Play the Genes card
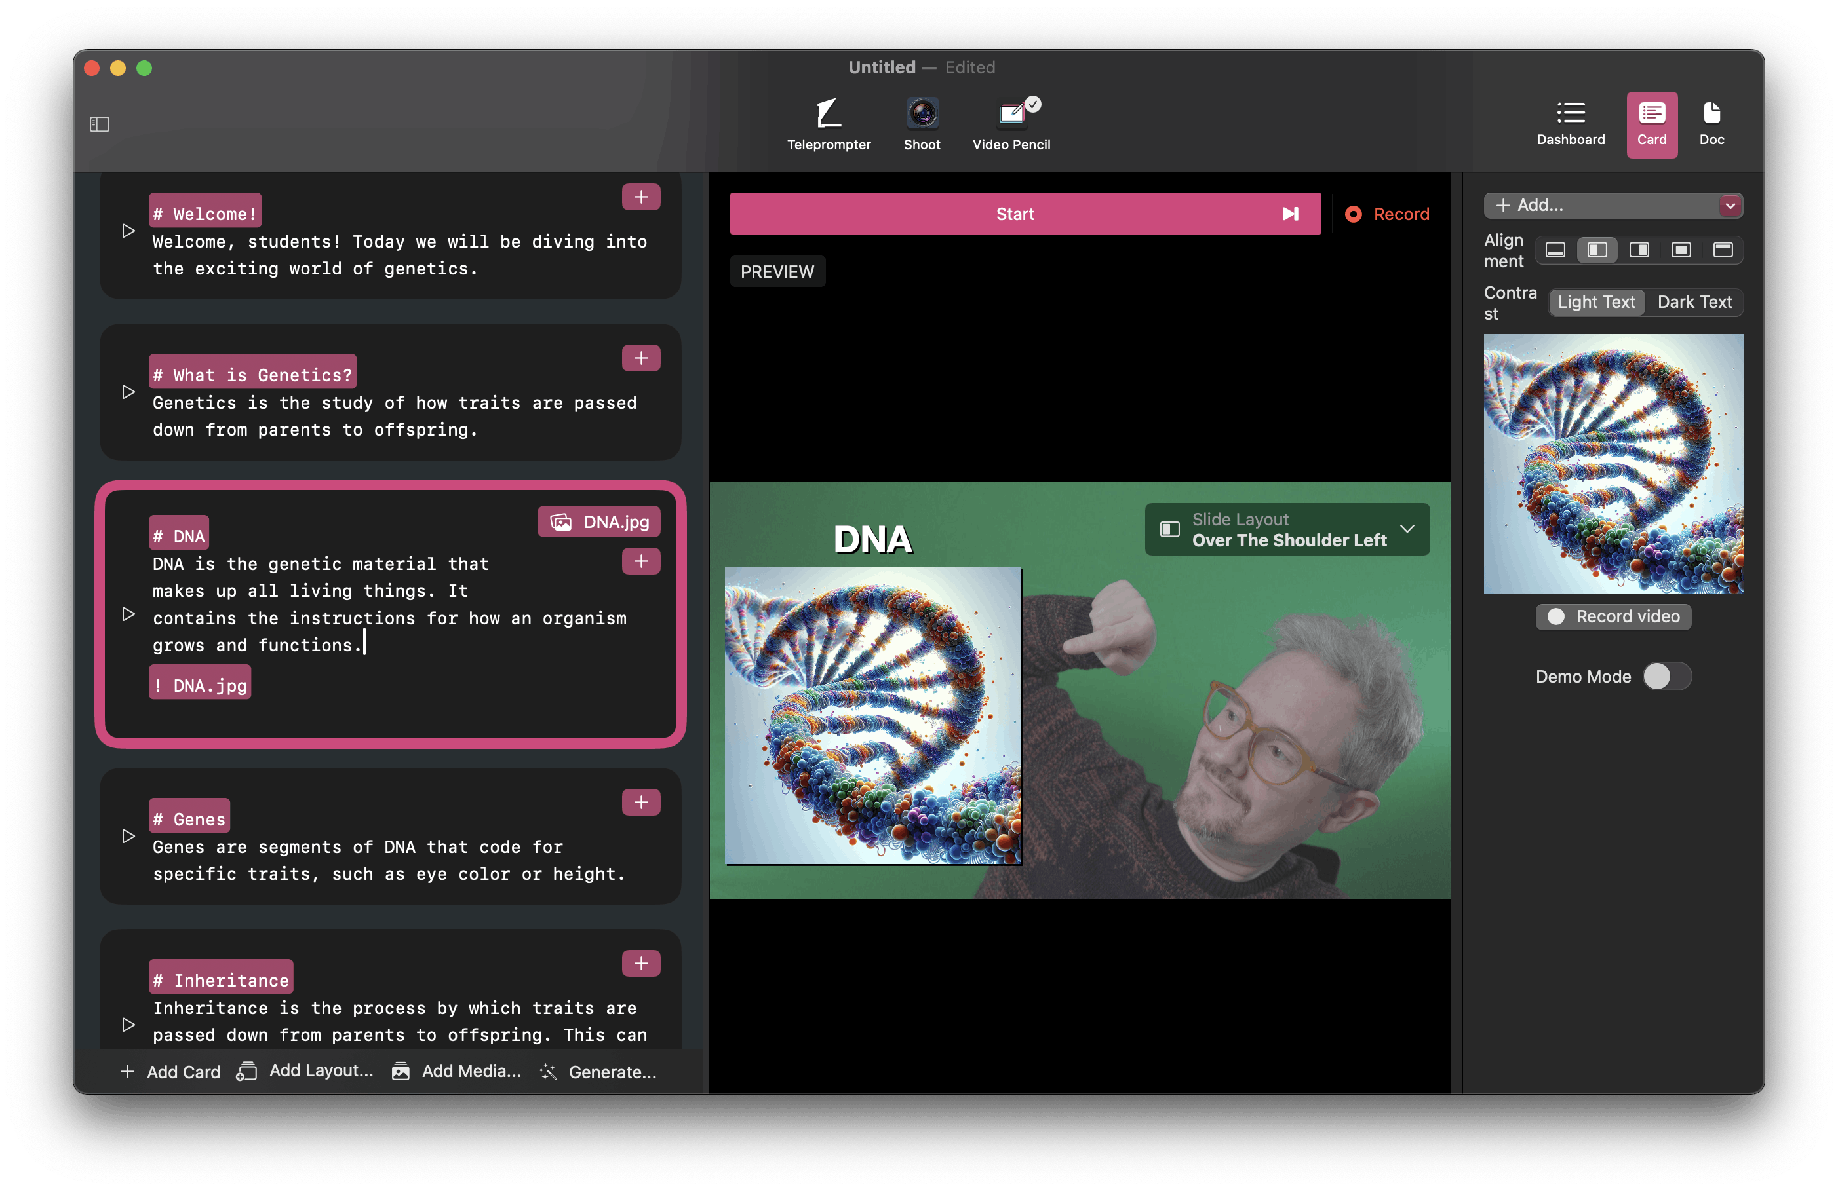This screenshot has height=1191, width=1838. tap(128, 836)
